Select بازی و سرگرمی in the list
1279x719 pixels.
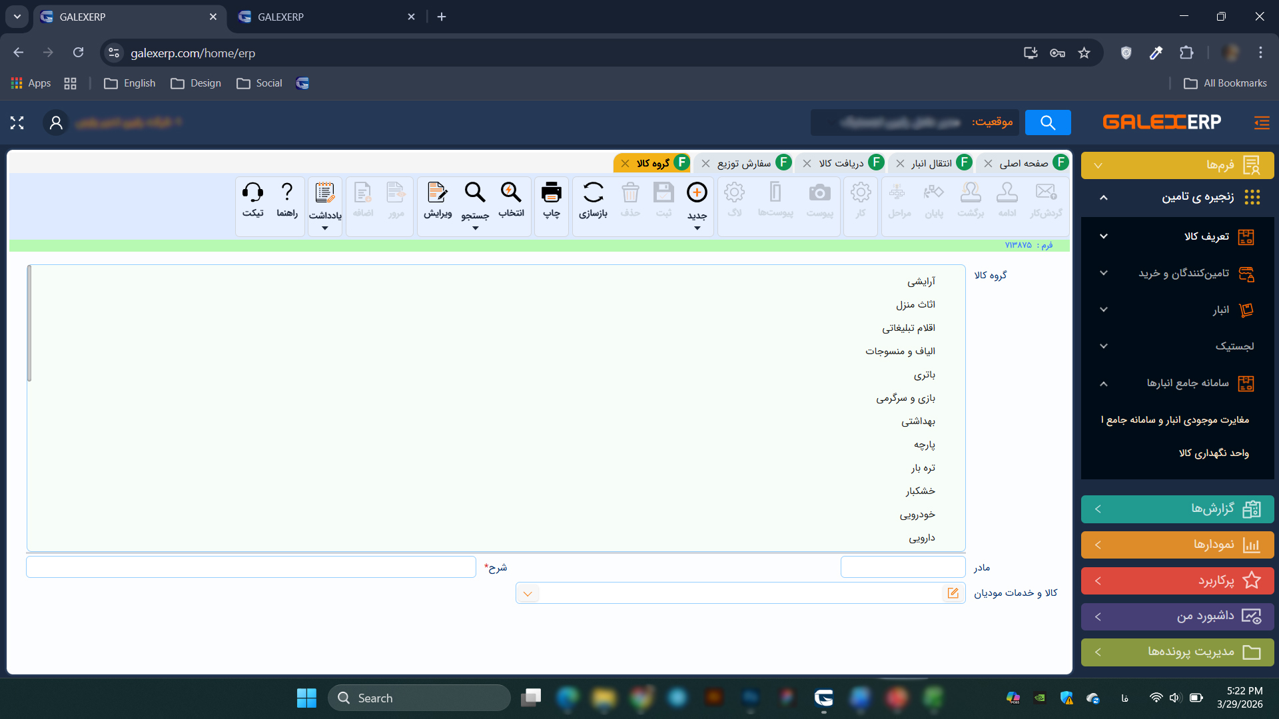(x=905, y=398)
